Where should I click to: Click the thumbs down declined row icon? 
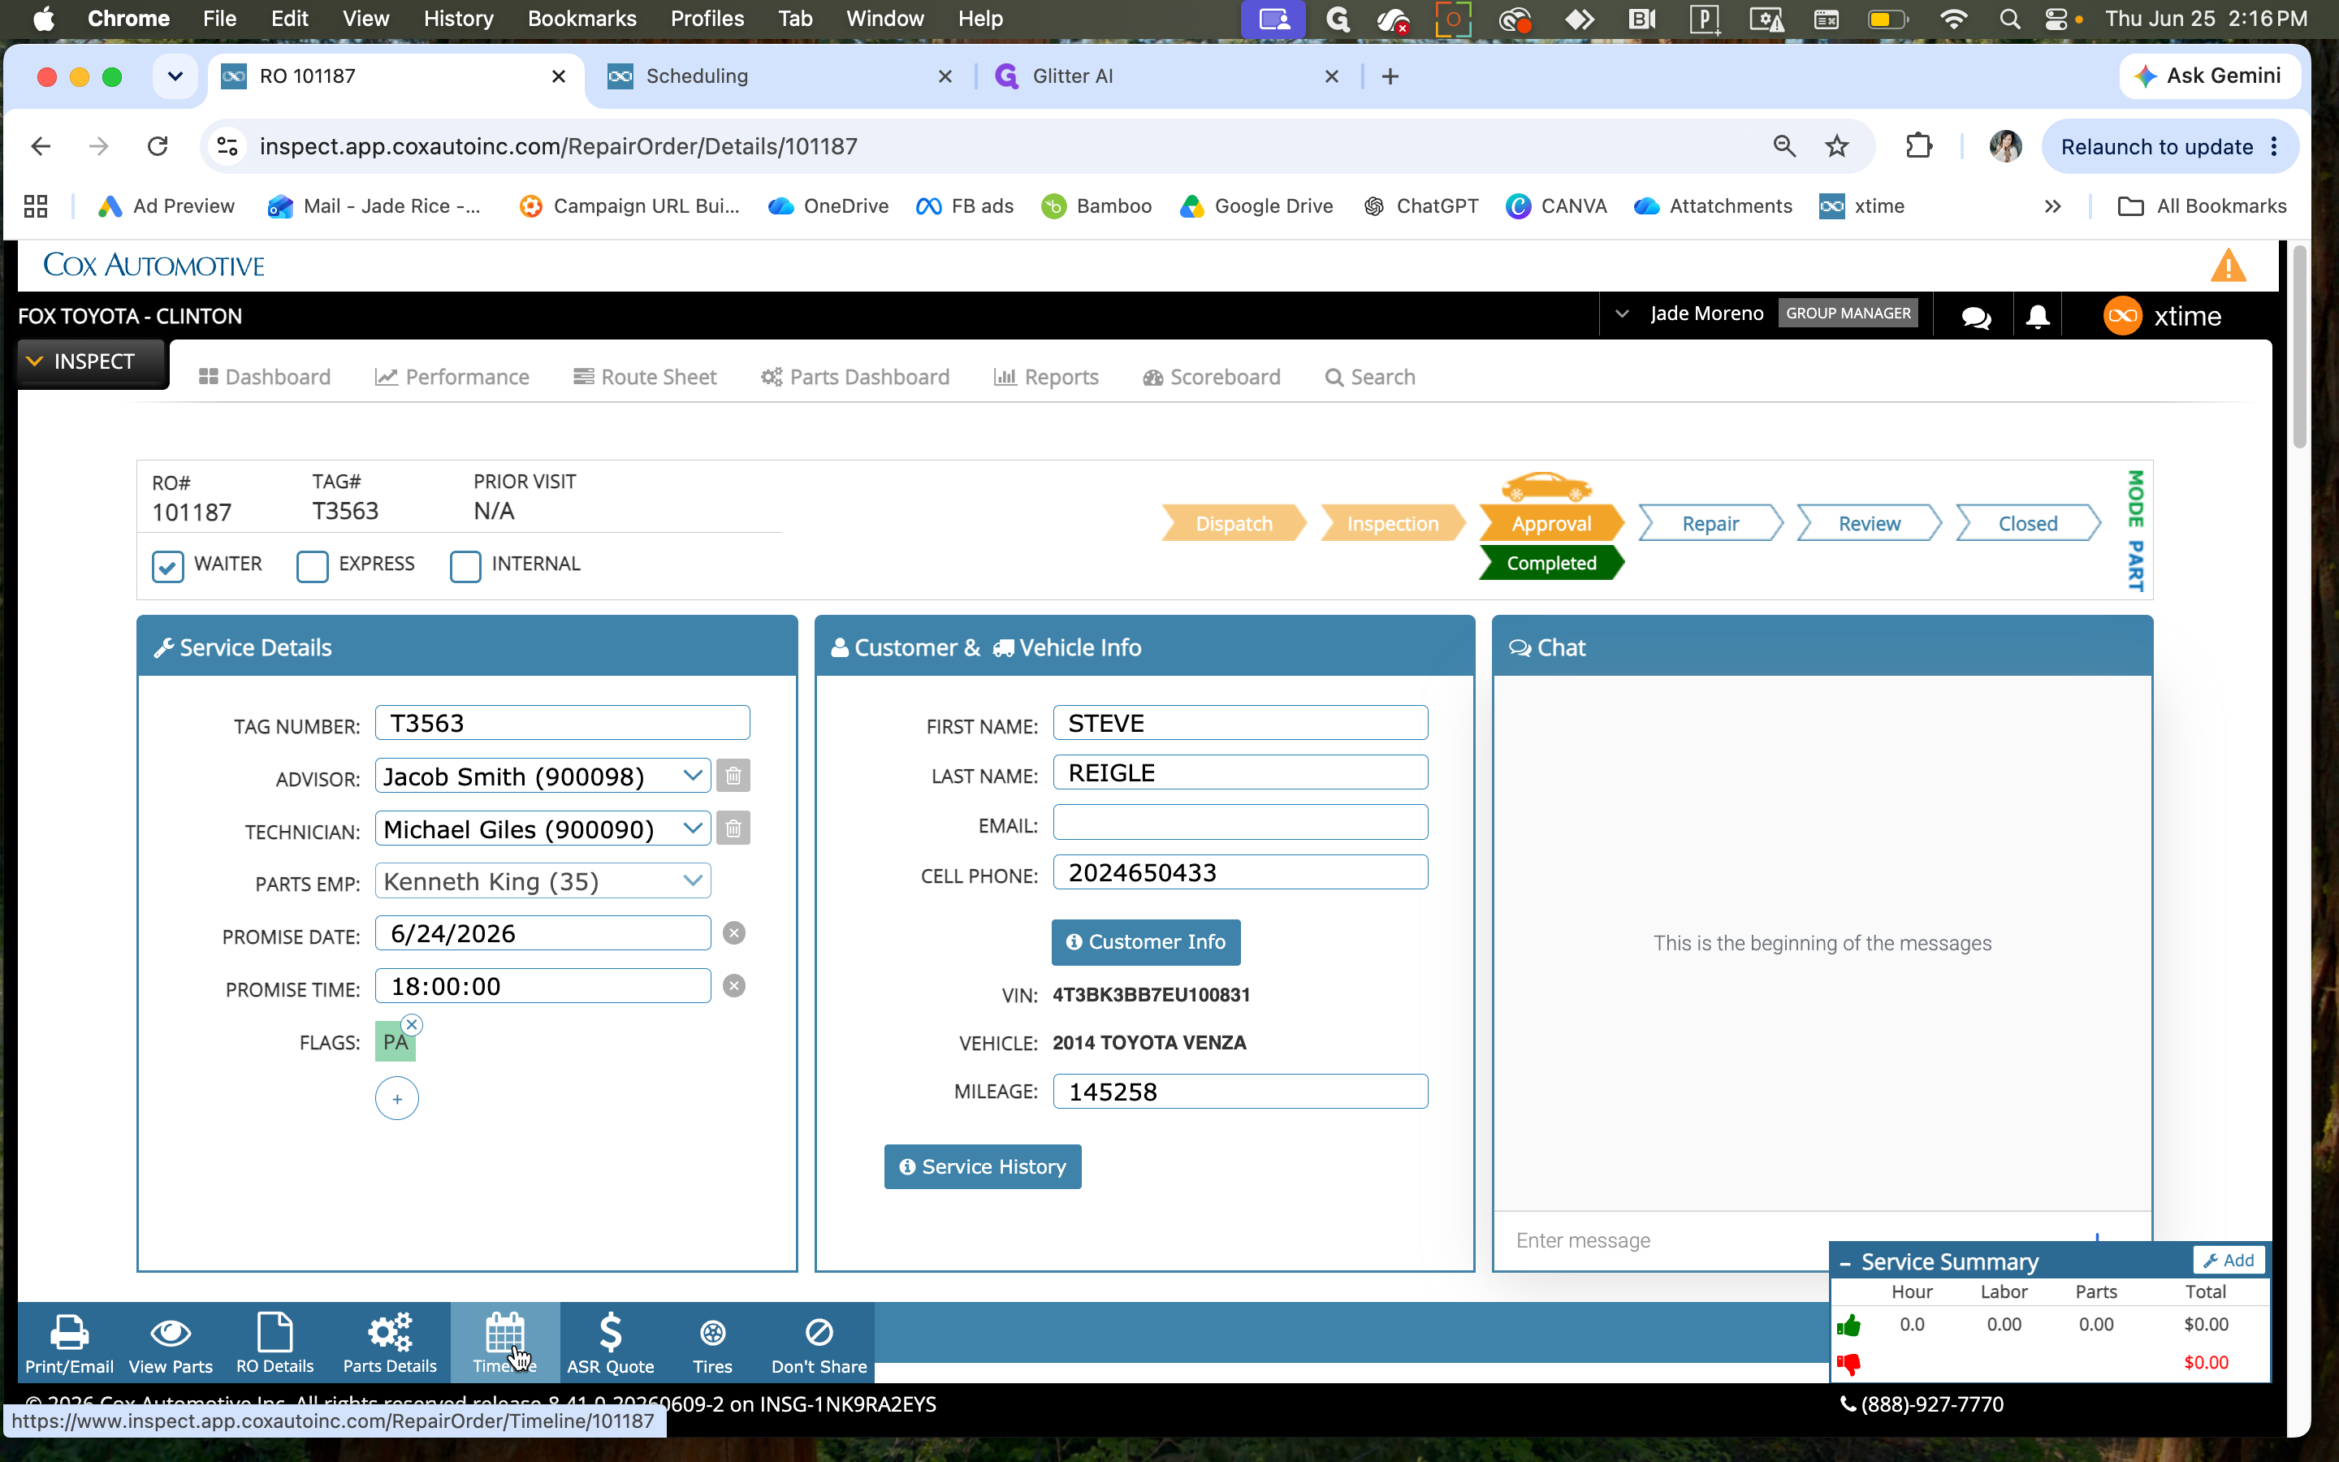click(1849, 1364)
